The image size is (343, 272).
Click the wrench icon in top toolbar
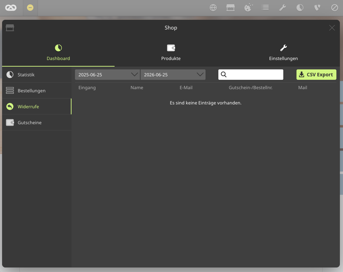pos(282,8)
